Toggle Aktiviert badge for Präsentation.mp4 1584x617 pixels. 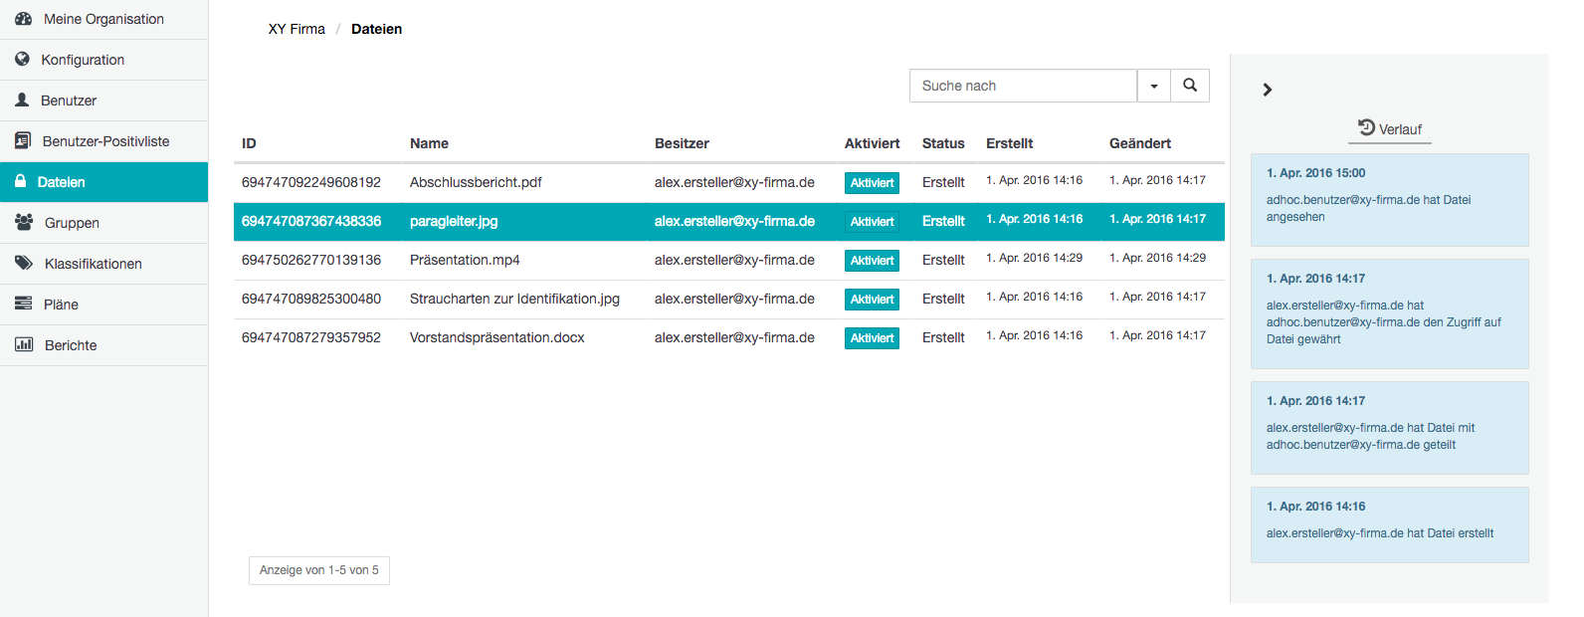tap(872, 261)
